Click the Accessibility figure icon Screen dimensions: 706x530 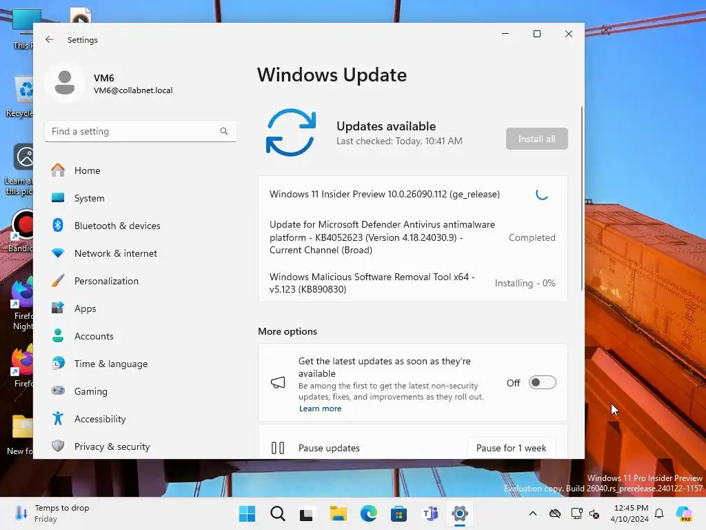click(x=58, y=419)
